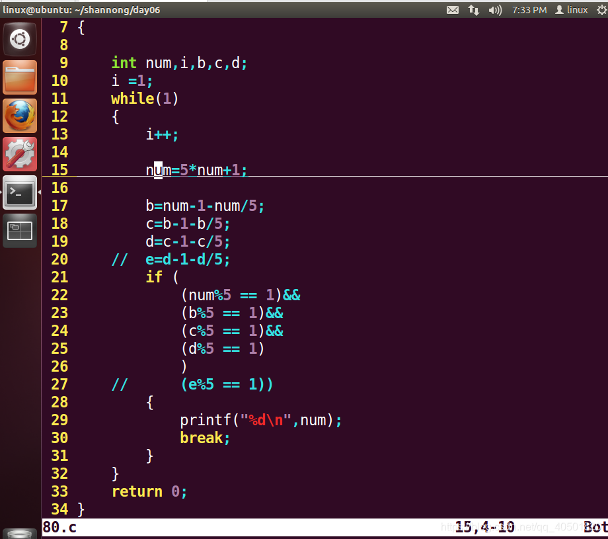This screenshot has height=539, width=608.
Task: Click commented '(e%5 == 1))' on line 27
Action: [x=227, y=384]
